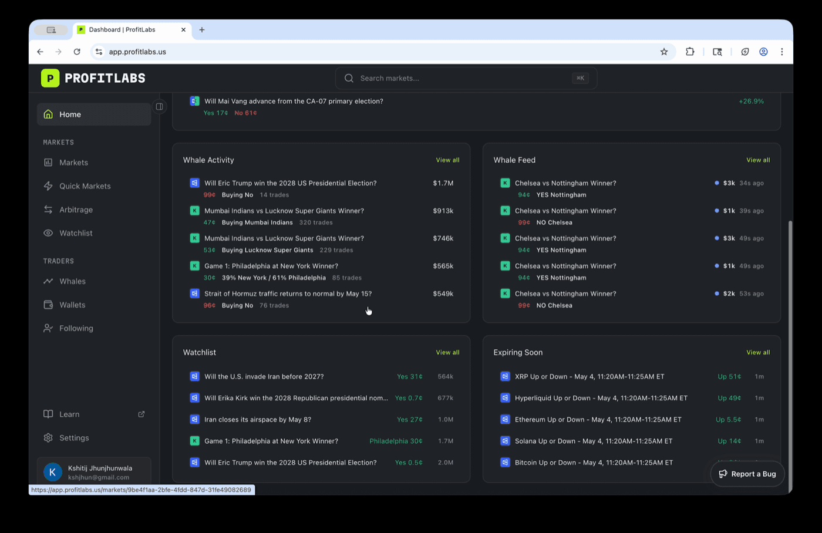Open Chelsea vs Nottingham 34s ago feed row

tap(632, 188)
